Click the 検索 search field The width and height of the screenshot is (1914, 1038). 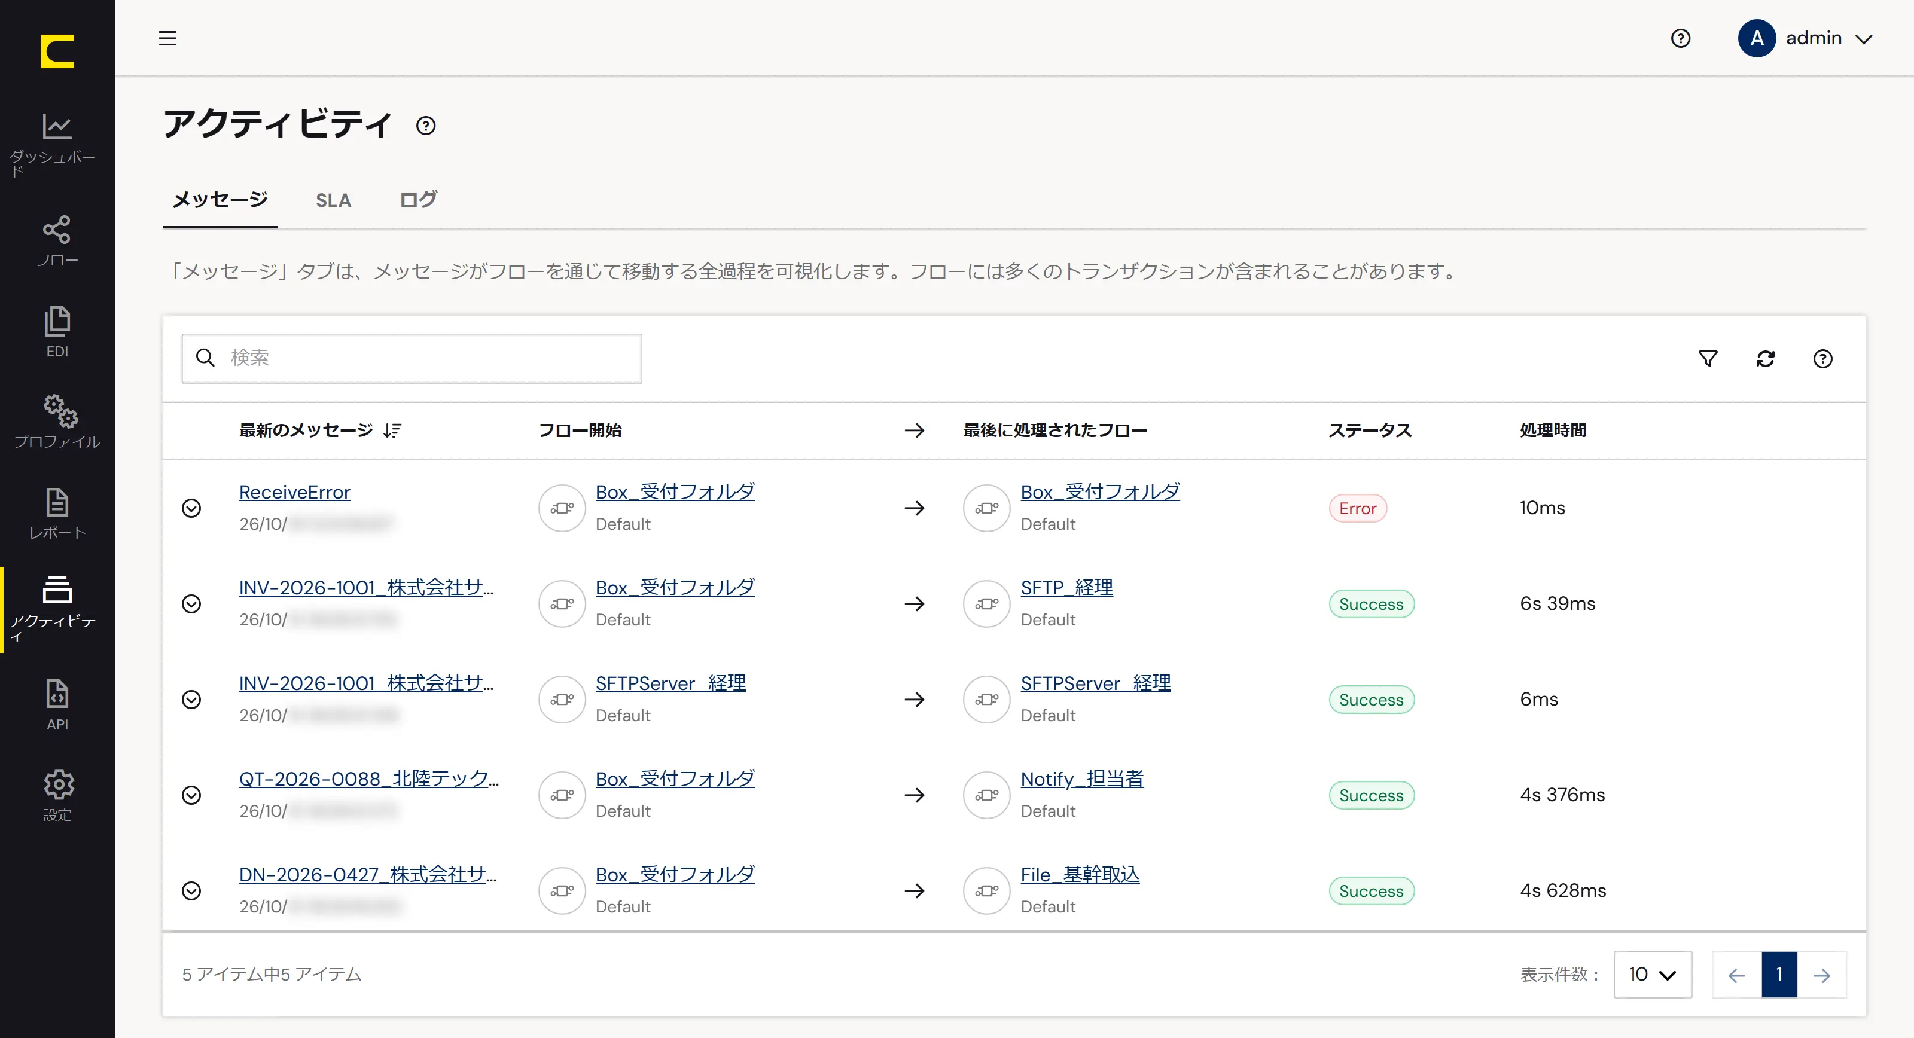(412, 358)
